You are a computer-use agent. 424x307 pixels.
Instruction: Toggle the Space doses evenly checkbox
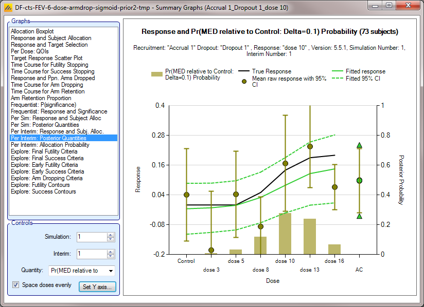pos(16,285)
